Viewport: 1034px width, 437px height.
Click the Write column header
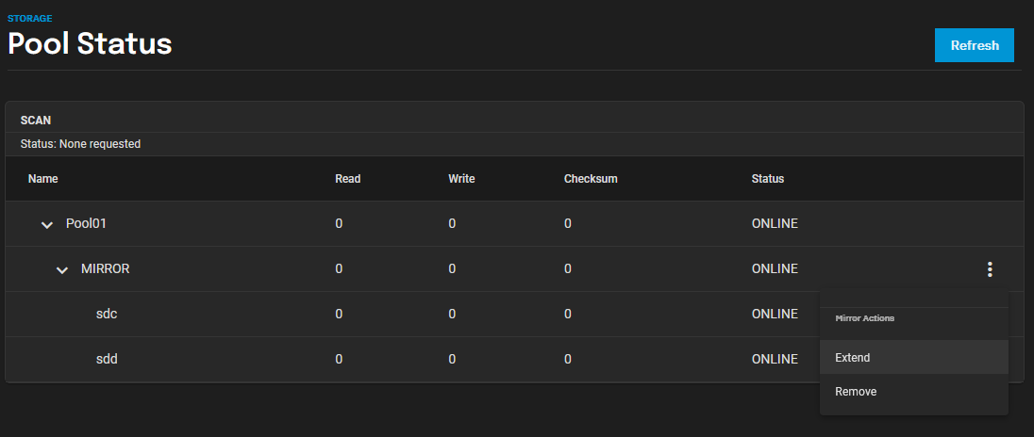coord(461,178)
